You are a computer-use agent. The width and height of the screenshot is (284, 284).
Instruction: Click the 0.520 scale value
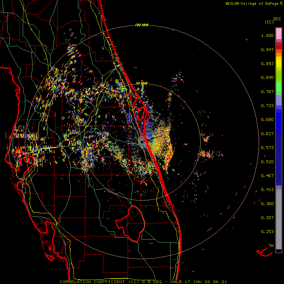[267, 162]
